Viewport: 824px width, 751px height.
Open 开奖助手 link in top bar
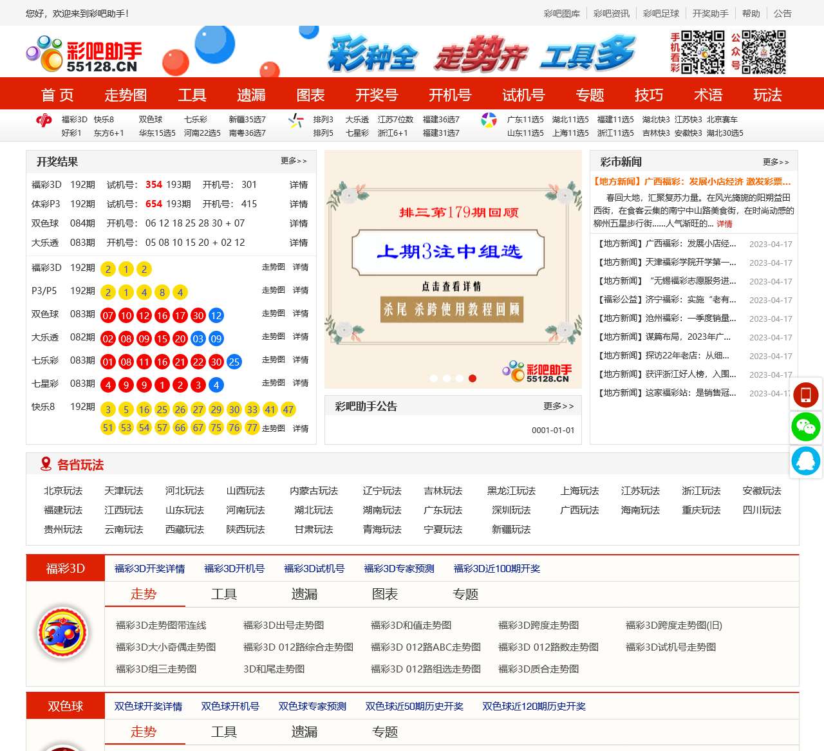click(711, 14)
